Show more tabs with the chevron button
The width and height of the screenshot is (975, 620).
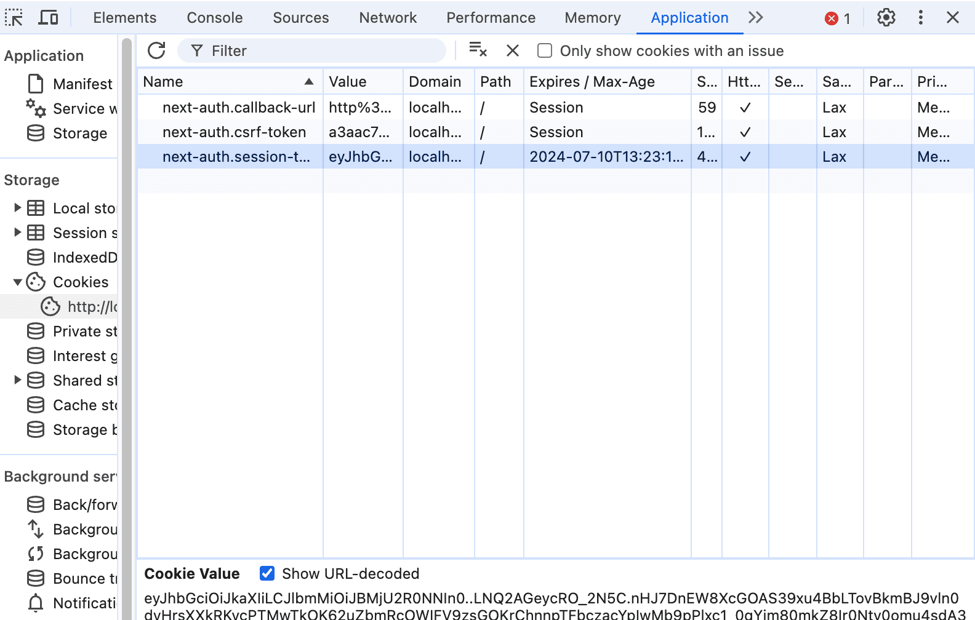pos(755,18)
